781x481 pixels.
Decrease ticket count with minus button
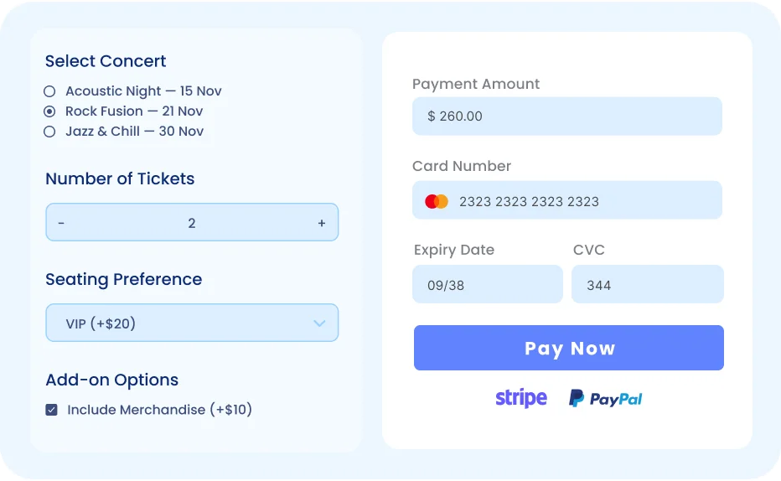click(61, 223)
